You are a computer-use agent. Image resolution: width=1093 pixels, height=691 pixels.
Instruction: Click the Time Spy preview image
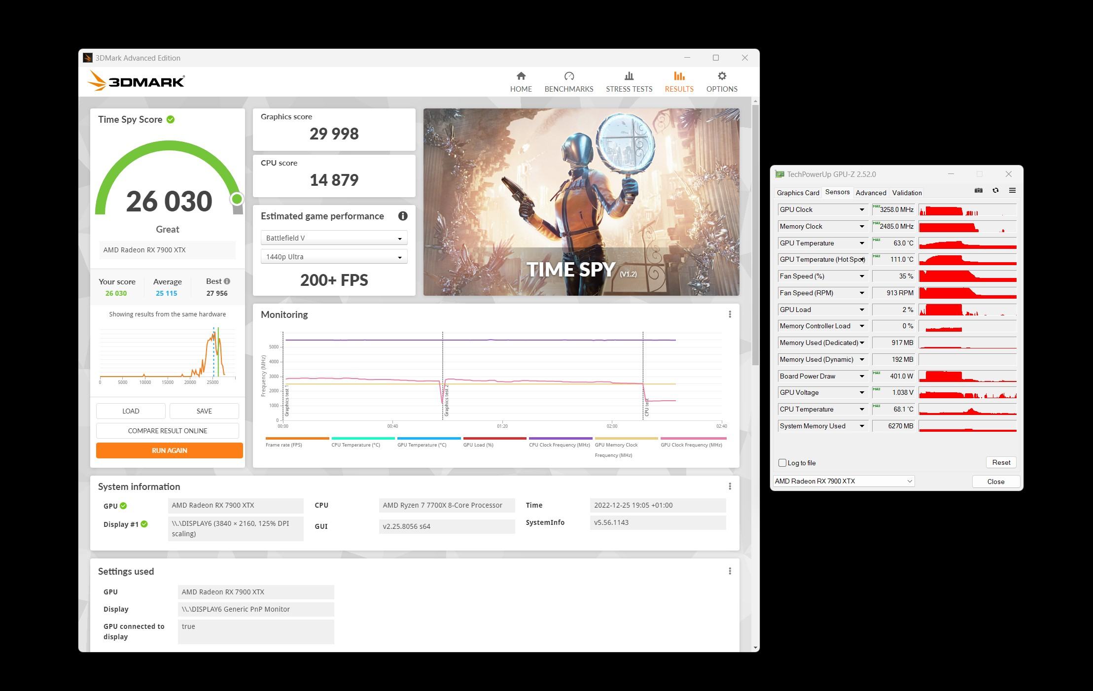(x=581, y=202)
